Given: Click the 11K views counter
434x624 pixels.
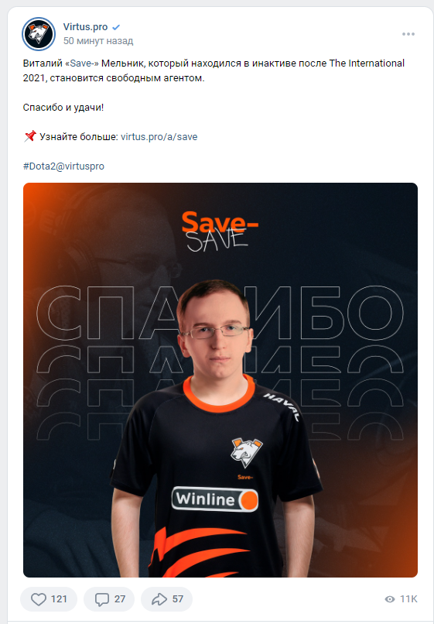Looking at the screenshot, I should 409,599.
